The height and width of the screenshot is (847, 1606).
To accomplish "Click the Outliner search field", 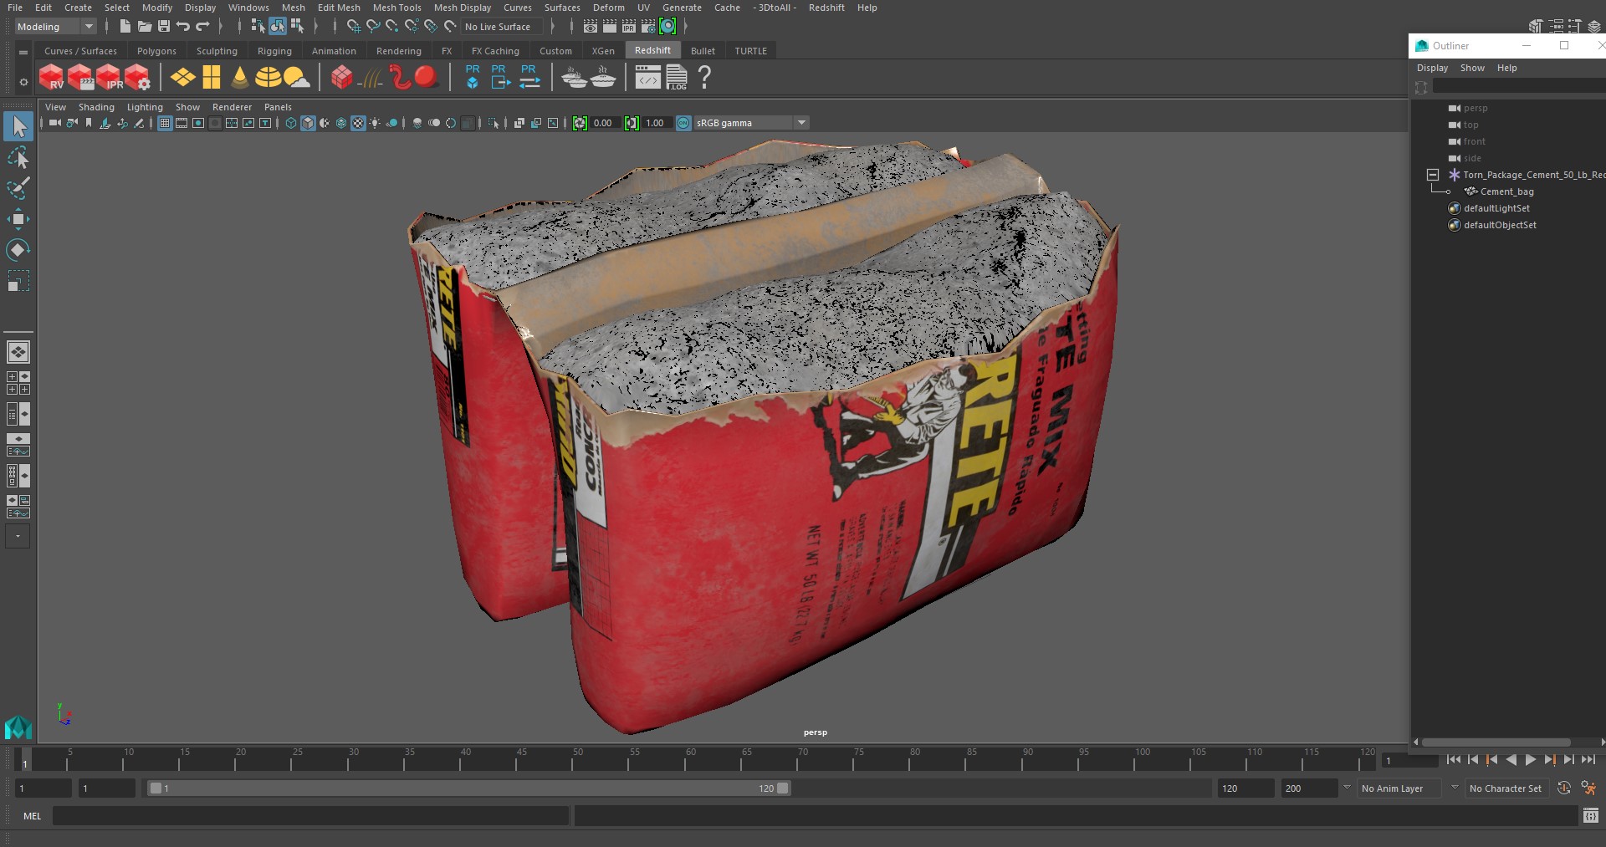I will 1517,86.
